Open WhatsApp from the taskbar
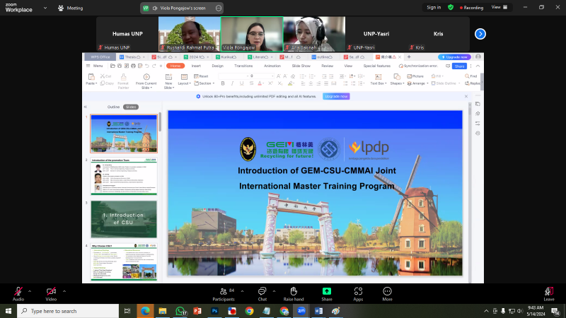Screen dimensions: 566x318 tap(180, 311)
